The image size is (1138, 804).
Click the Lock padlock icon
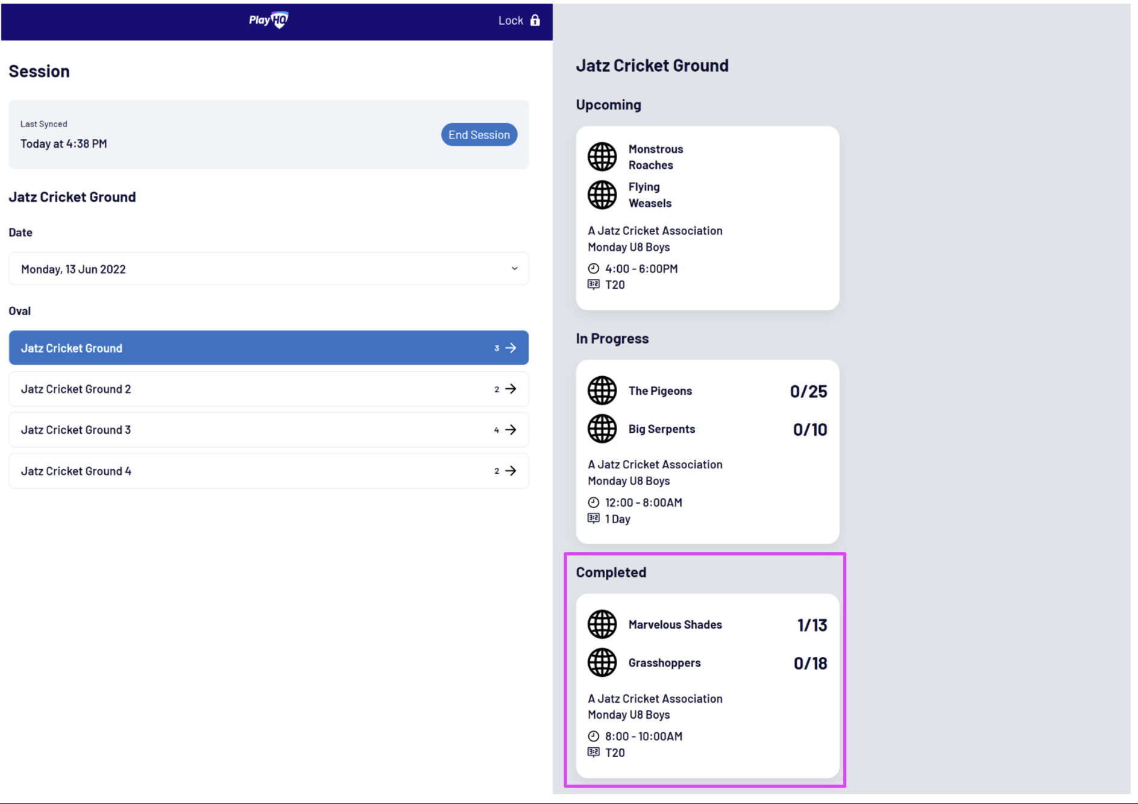535,20
